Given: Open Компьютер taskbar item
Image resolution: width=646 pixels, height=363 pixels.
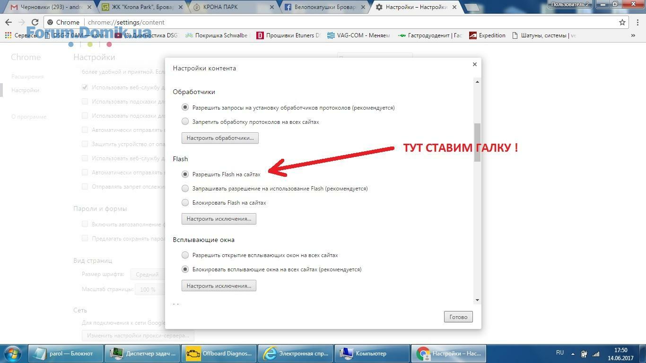Looking at the screenshot, I should [372, 353].
